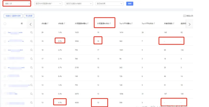Sort by the 点击量 column arrows
This screenshot has width=209, height=107.
(x=48, y=23)
